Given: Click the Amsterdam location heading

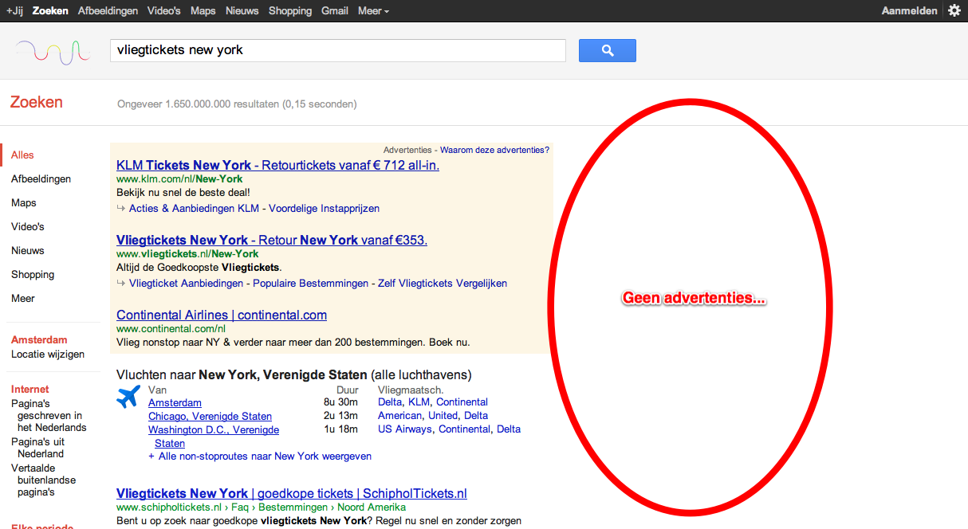Looking at the screenshot, I should tap(39, 340).
